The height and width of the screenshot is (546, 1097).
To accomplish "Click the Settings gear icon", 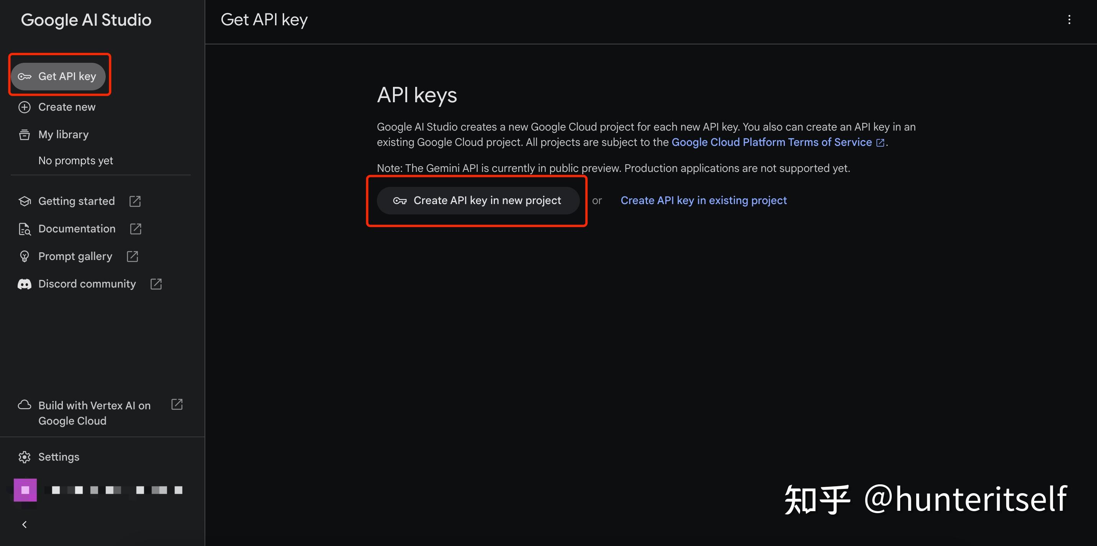I will (x=24, y=456).
